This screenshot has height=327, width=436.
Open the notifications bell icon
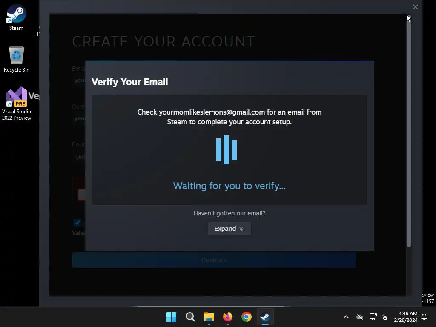tap(425, 317)
